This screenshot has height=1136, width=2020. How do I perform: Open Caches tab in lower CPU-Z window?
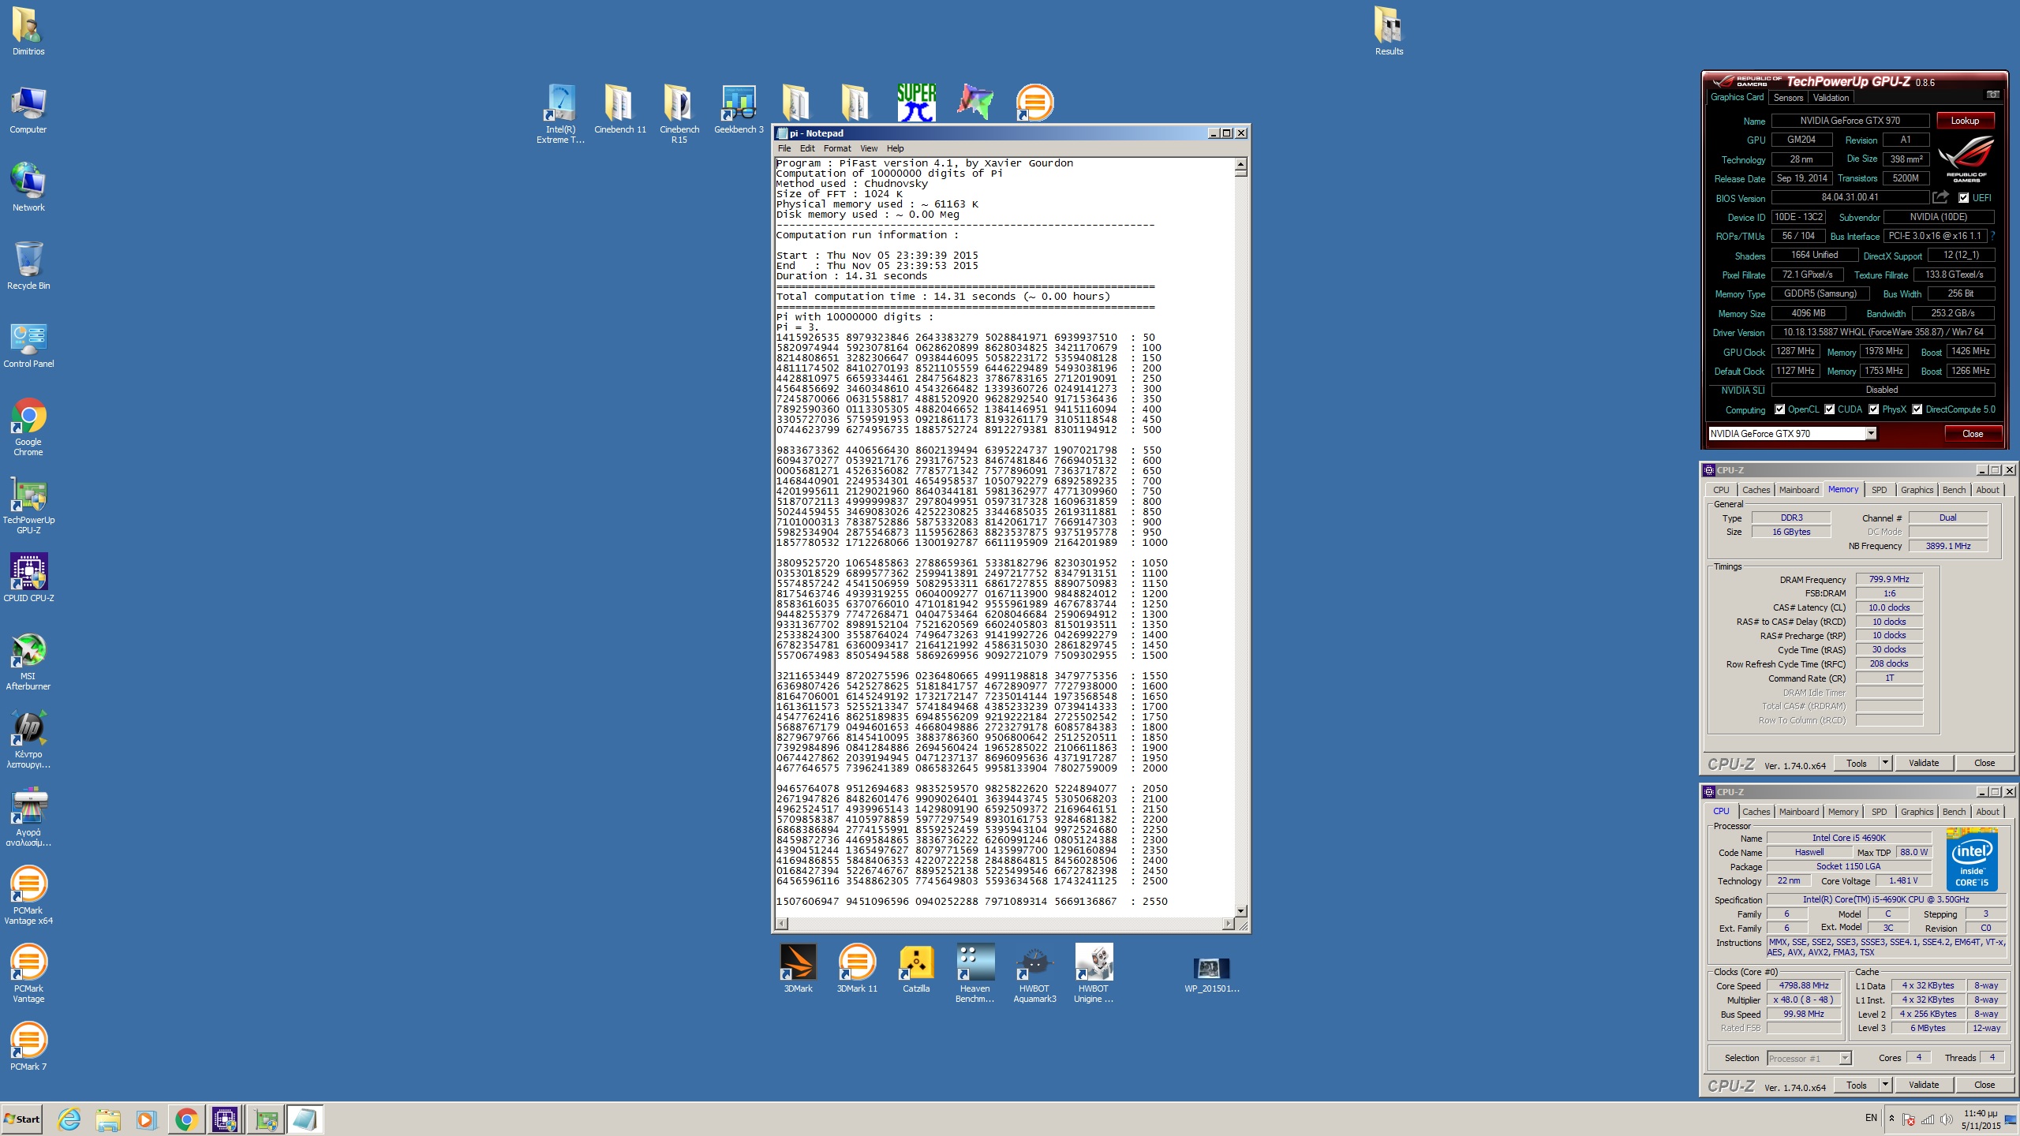click(1756, 812)
